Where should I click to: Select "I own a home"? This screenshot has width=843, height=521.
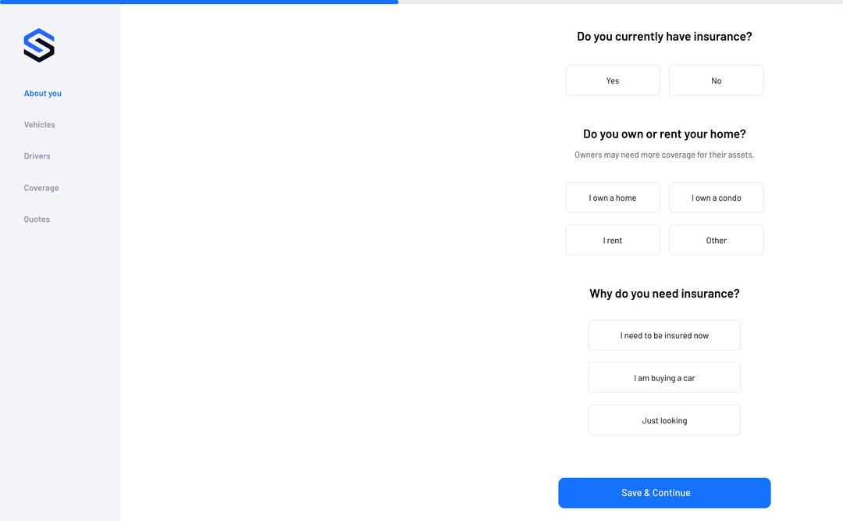(x=613, y=197)
